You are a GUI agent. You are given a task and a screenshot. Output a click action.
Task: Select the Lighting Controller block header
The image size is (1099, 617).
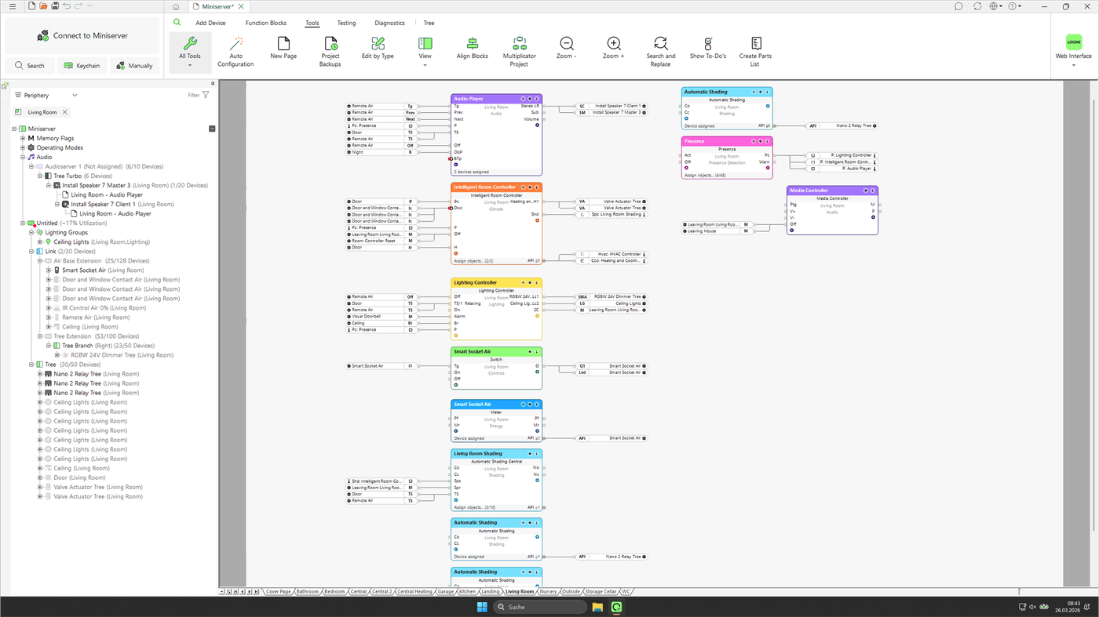496,282
